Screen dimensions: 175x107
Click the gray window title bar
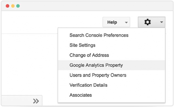87,6
